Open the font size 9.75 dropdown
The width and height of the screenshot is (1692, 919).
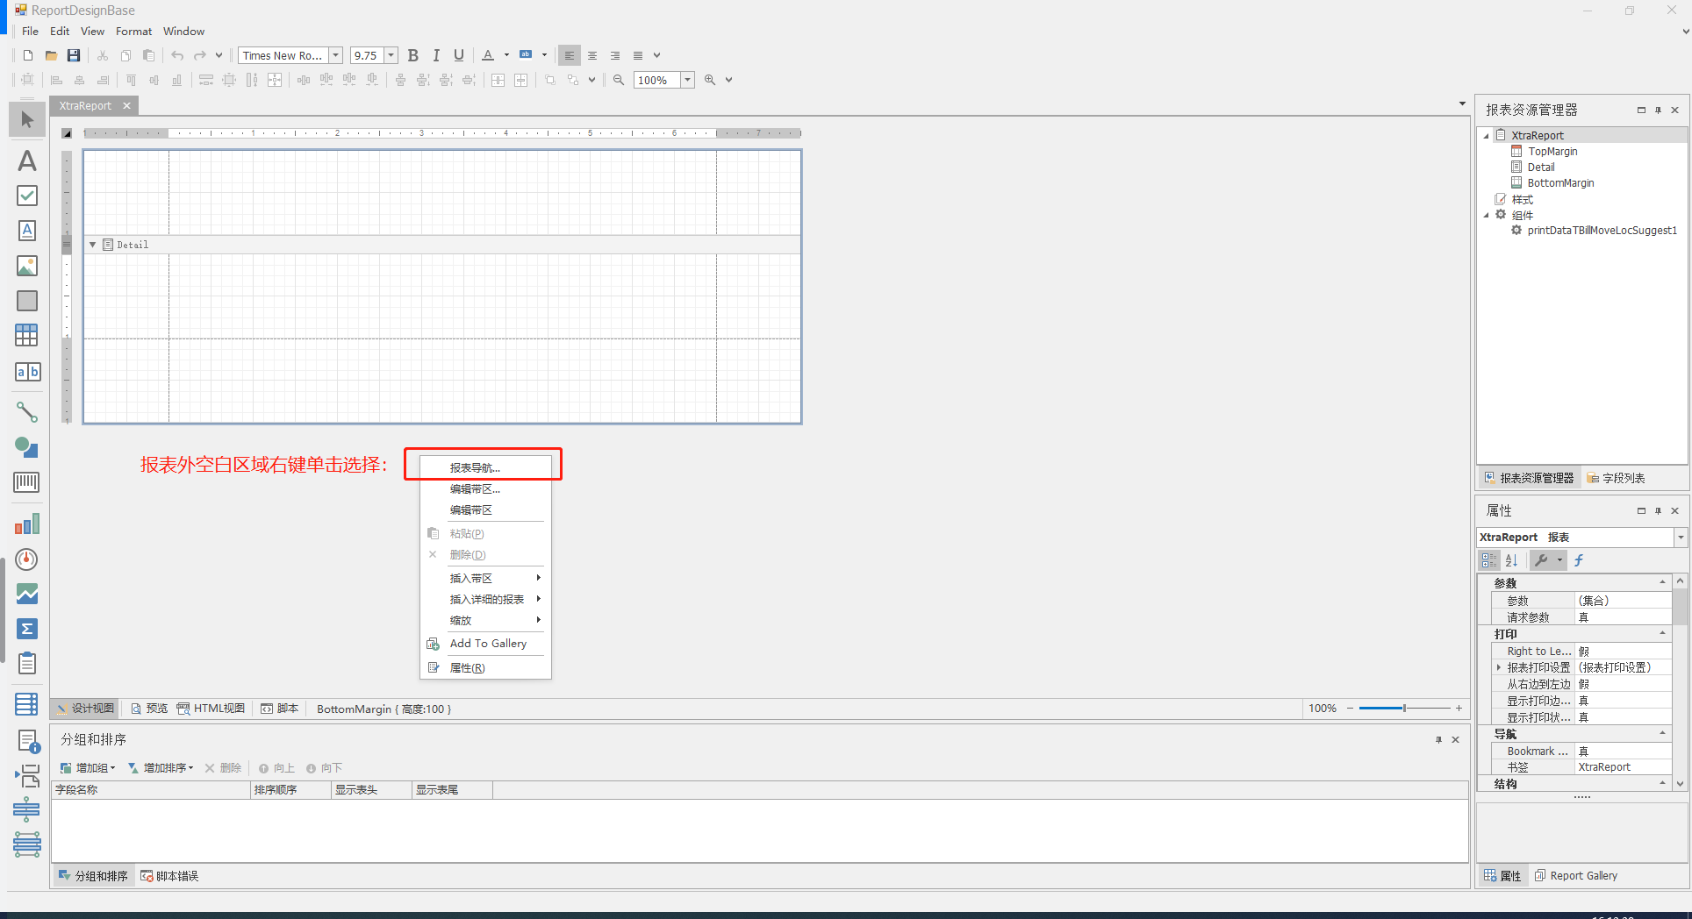pyautogui.click(x=391, y=55)
